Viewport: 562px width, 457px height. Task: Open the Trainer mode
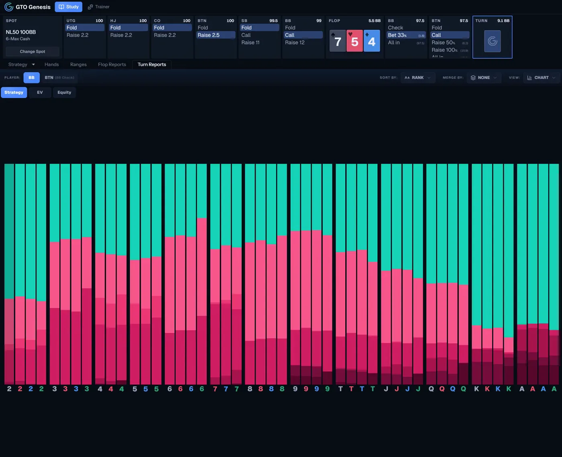pos(99,7)
